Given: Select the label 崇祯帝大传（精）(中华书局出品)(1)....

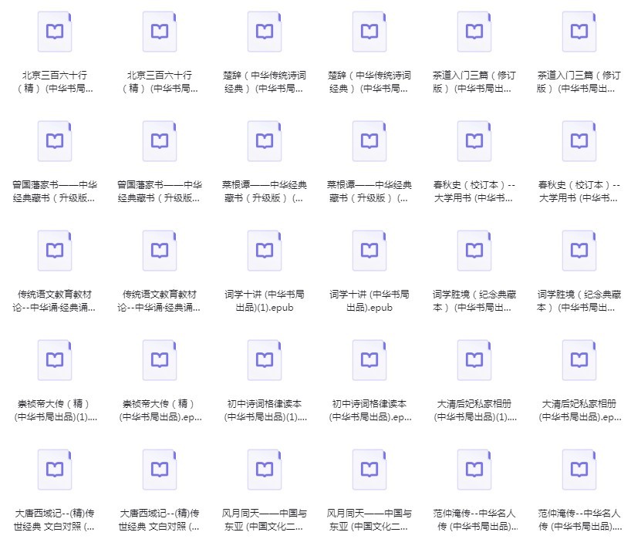Looking at the screenshot, I should 55,410.
